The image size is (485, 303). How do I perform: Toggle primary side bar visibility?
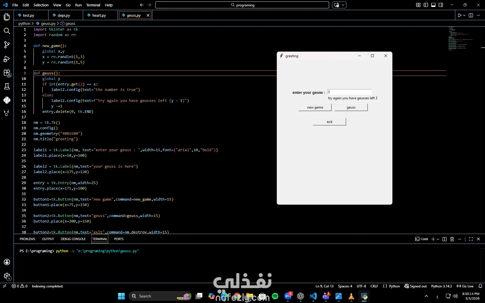point(426,5)
